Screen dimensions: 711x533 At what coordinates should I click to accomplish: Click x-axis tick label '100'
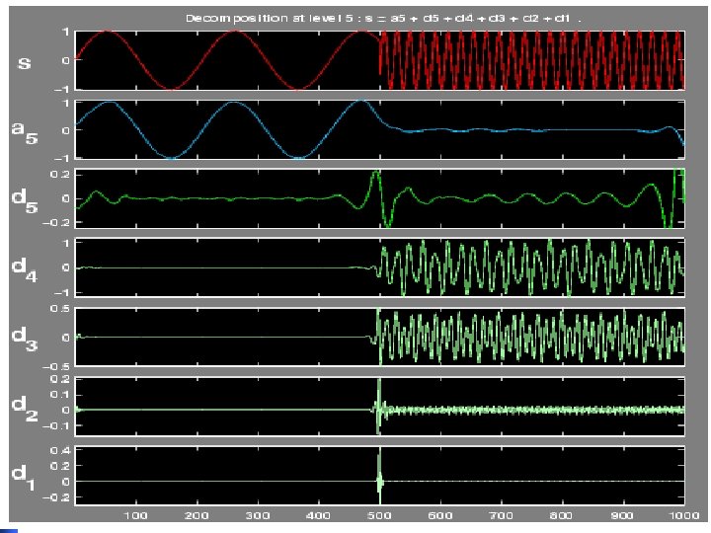pos(135,515)
